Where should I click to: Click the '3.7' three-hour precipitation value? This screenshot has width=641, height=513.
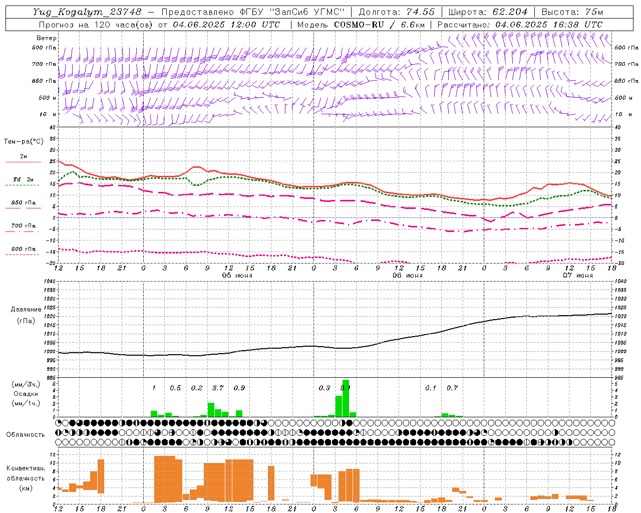click(x=218, y=388)
